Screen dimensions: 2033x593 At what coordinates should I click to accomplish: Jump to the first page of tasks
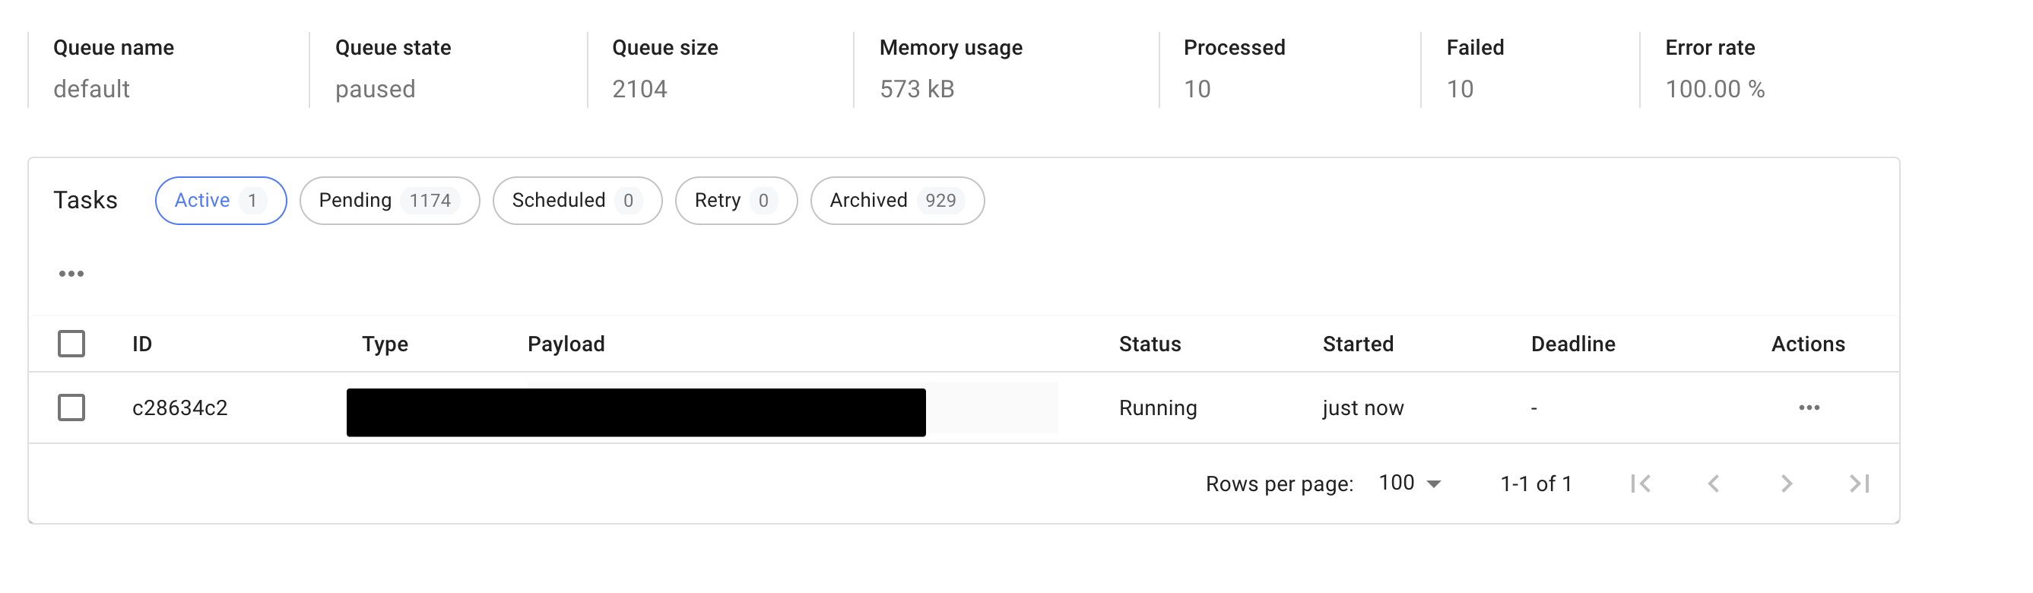(x=1640, y=483)
